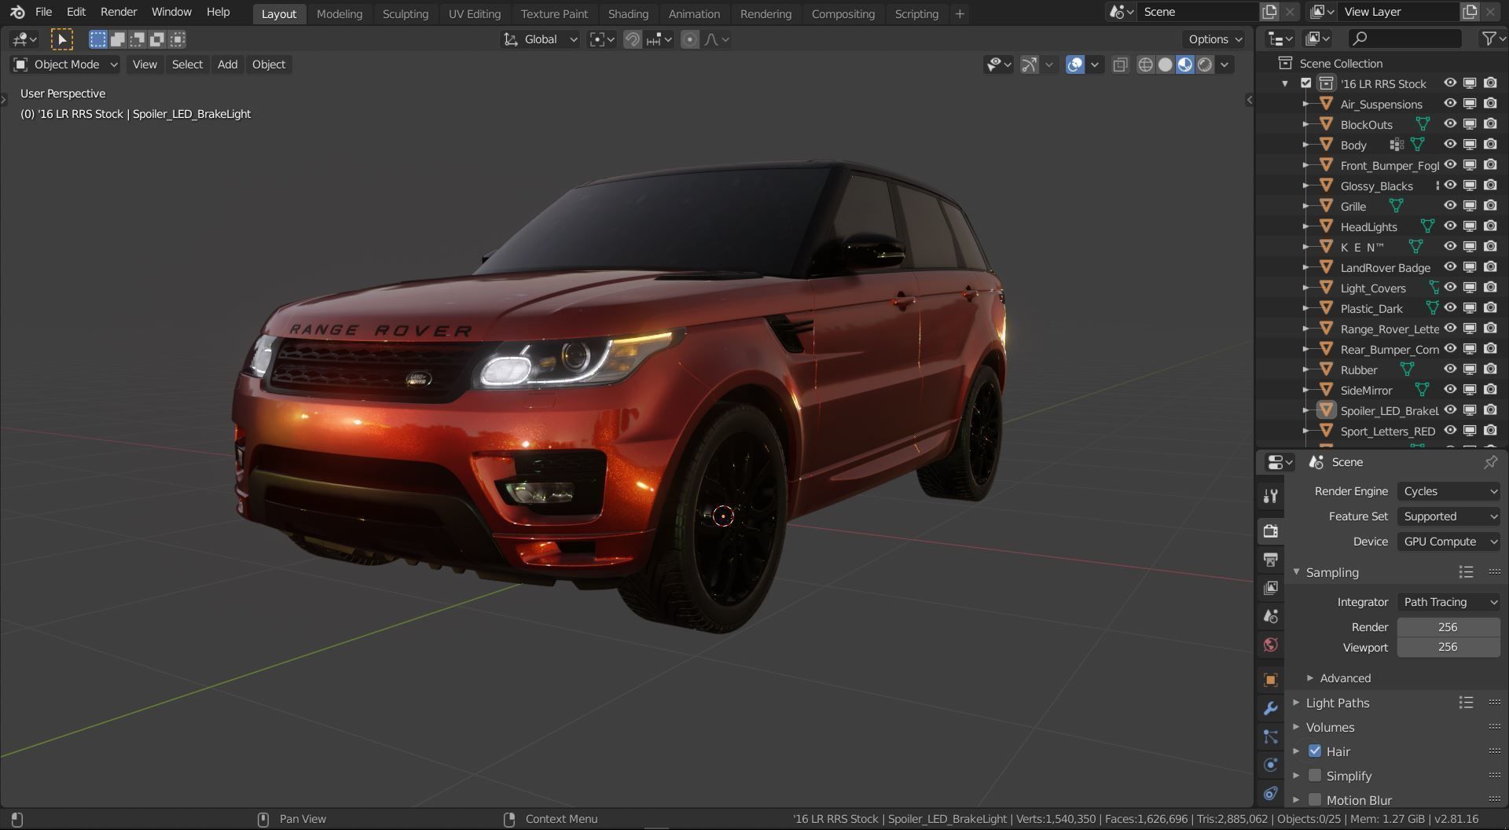Toggle eye visibility for Grille
1509x830 pixels.
pos(1450,206)
